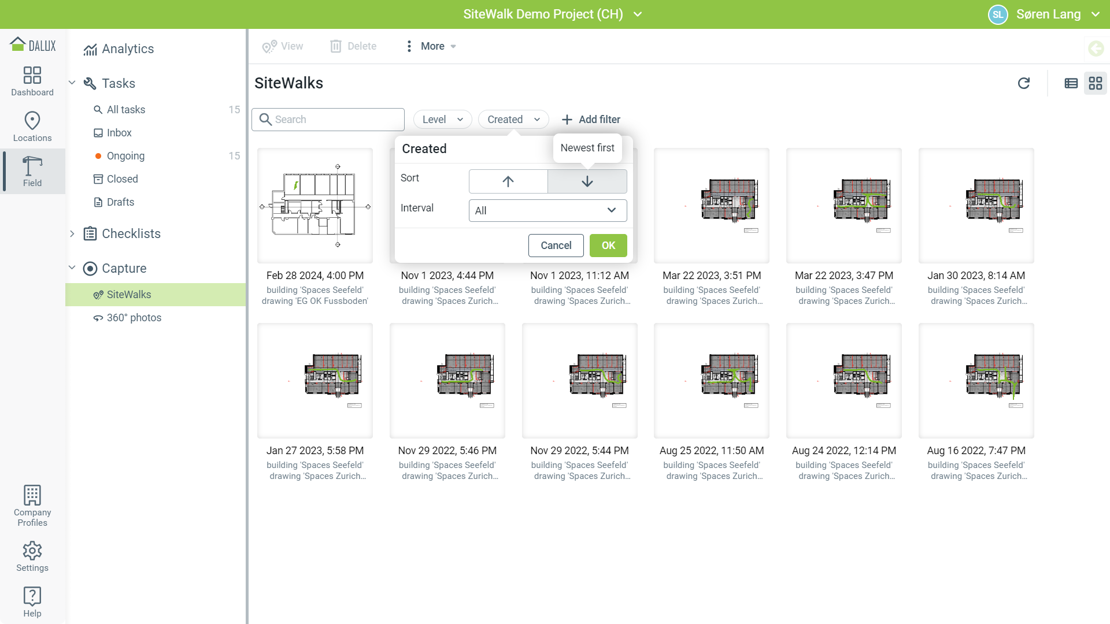Sort newest first with down arrow
Image resolution: width=1110 pixels, height=624 pixels.
(587, 181)
